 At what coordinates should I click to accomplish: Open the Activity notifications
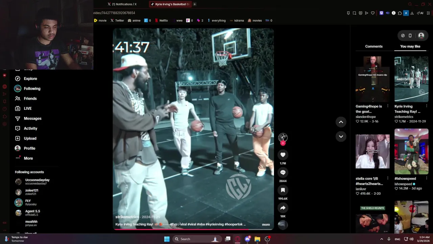(26, 128)
